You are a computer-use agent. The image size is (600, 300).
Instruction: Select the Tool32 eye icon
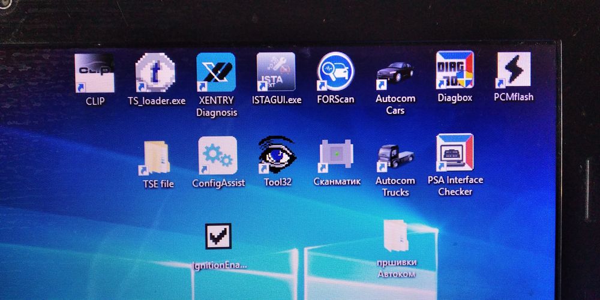(276, 155)
